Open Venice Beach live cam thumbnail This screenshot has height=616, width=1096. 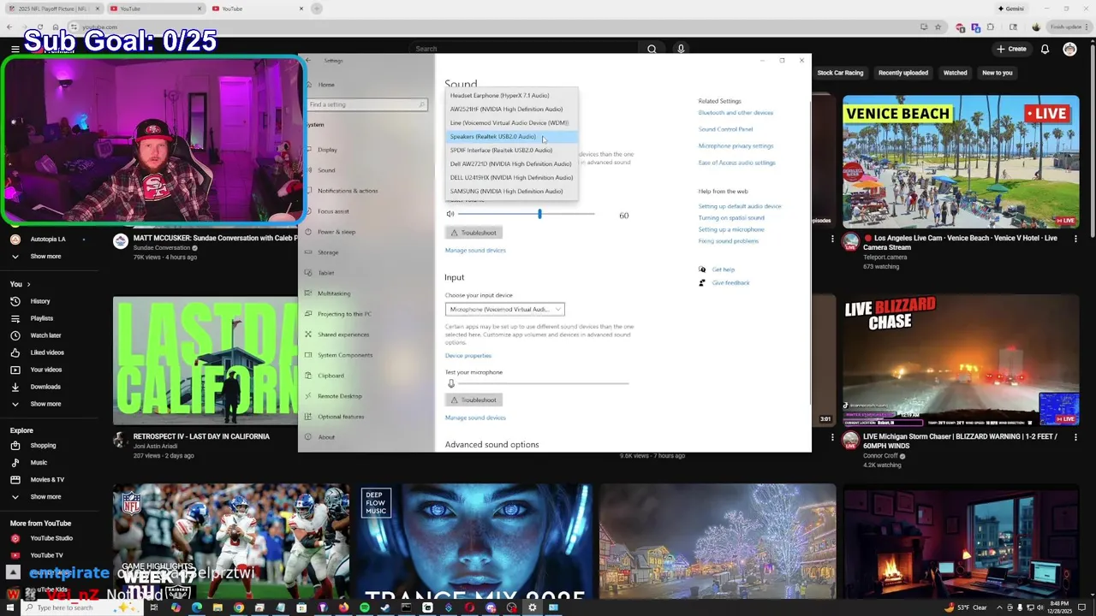tap(961, 161)
